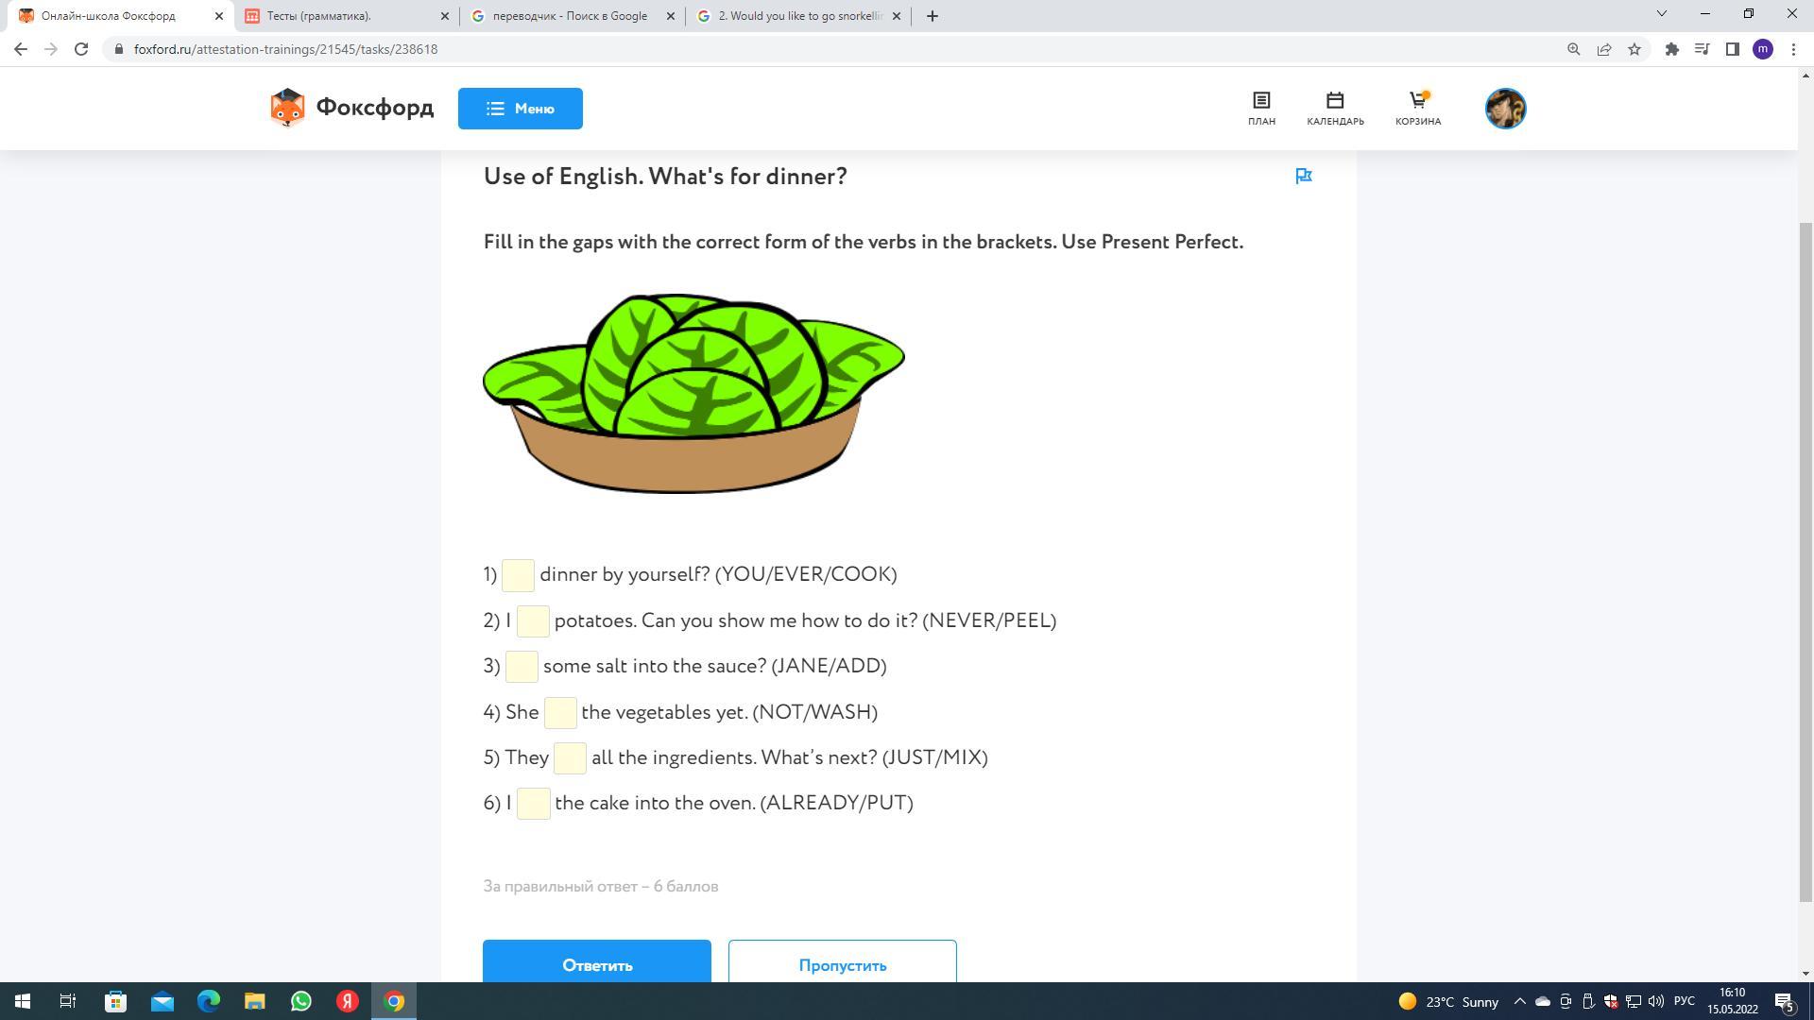Open Microsoft Store from the taskbar
The width and height of the screenshot is (1814, 1020).
(x=115, y=1001)
